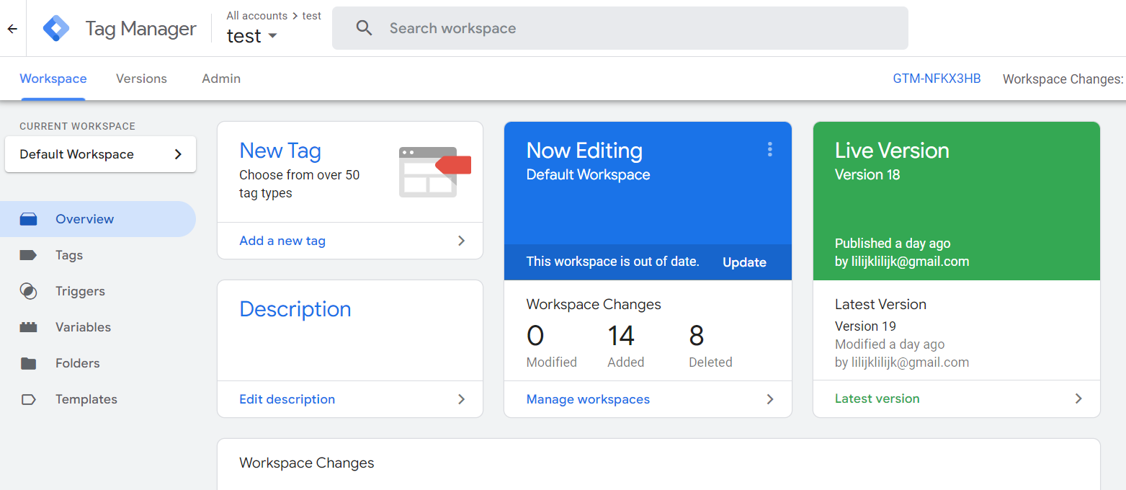Click the Variables sidebar icon
This screenshot has width=1126, height=490.
click(29, 327)
